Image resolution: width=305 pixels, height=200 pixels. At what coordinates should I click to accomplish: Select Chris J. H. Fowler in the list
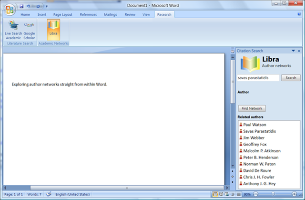point(256,177)
